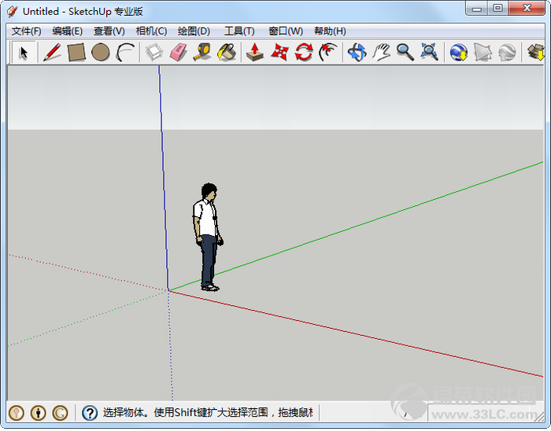Maximize the SketchUp window
The height and width of the screenshot is (431, 551).
(x=497, y=9)
